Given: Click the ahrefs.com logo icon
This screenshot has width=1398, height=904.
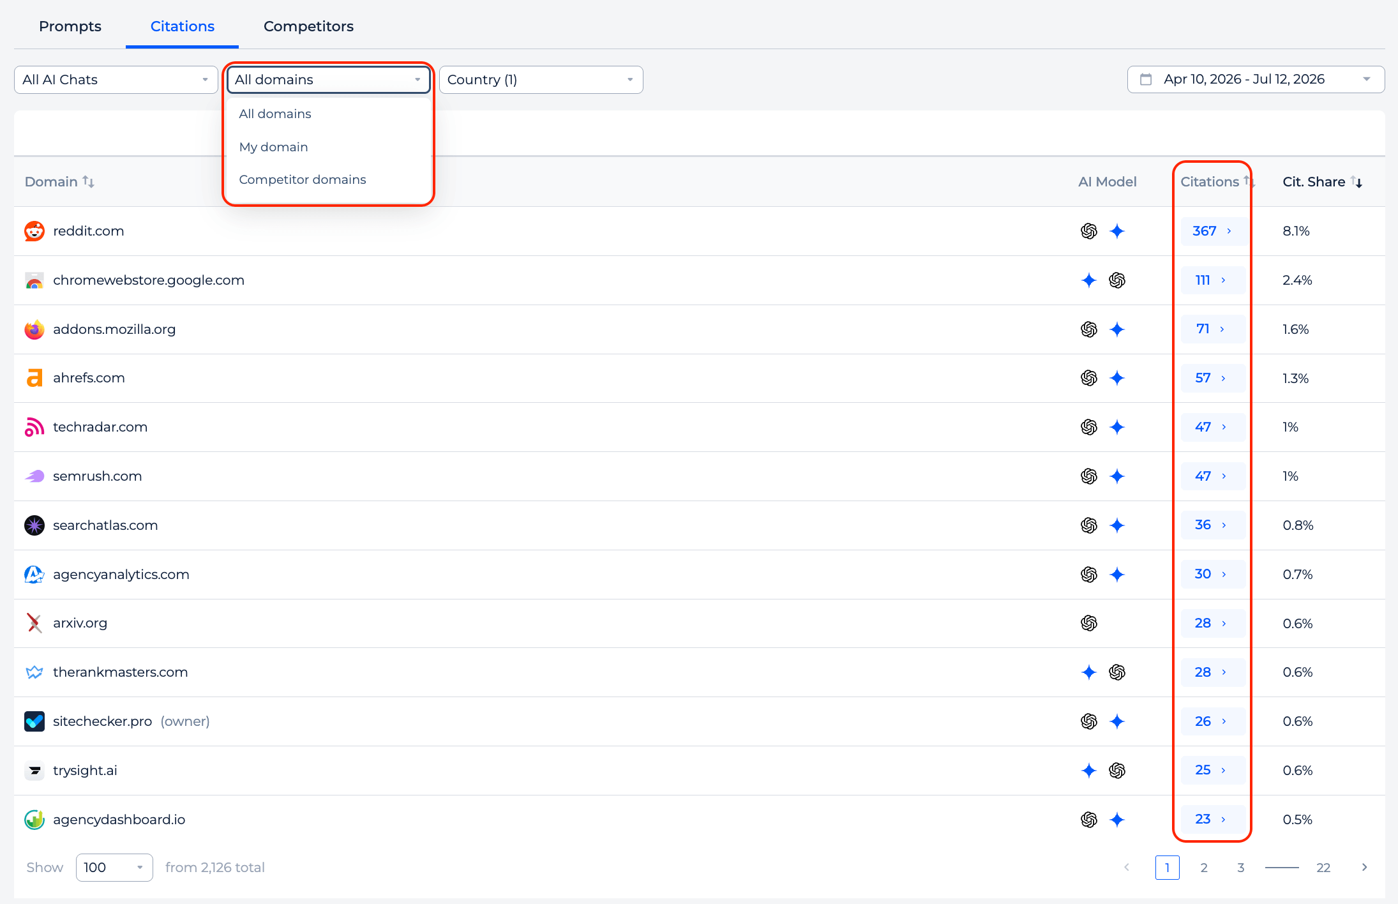Looking at the screenshot, I should (x=34, y=378).
